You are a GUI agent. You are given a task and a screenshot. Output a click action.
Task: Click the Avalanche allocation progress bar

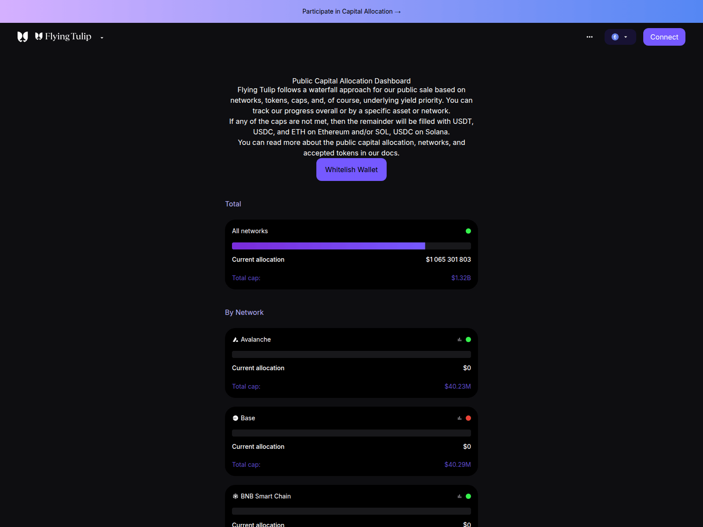tap(351, 354)
